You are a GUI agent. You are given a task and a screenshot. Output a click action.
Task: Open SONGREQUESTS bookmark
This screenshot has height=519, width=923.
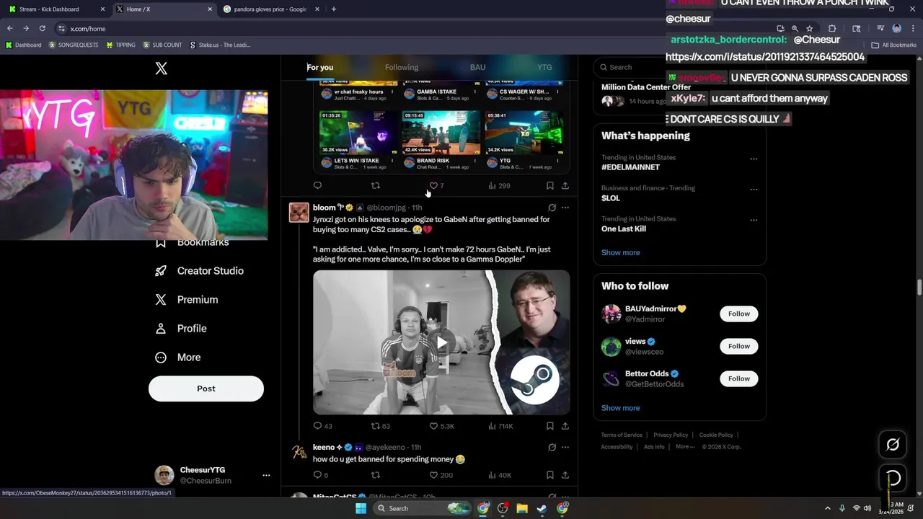(74, 45)
